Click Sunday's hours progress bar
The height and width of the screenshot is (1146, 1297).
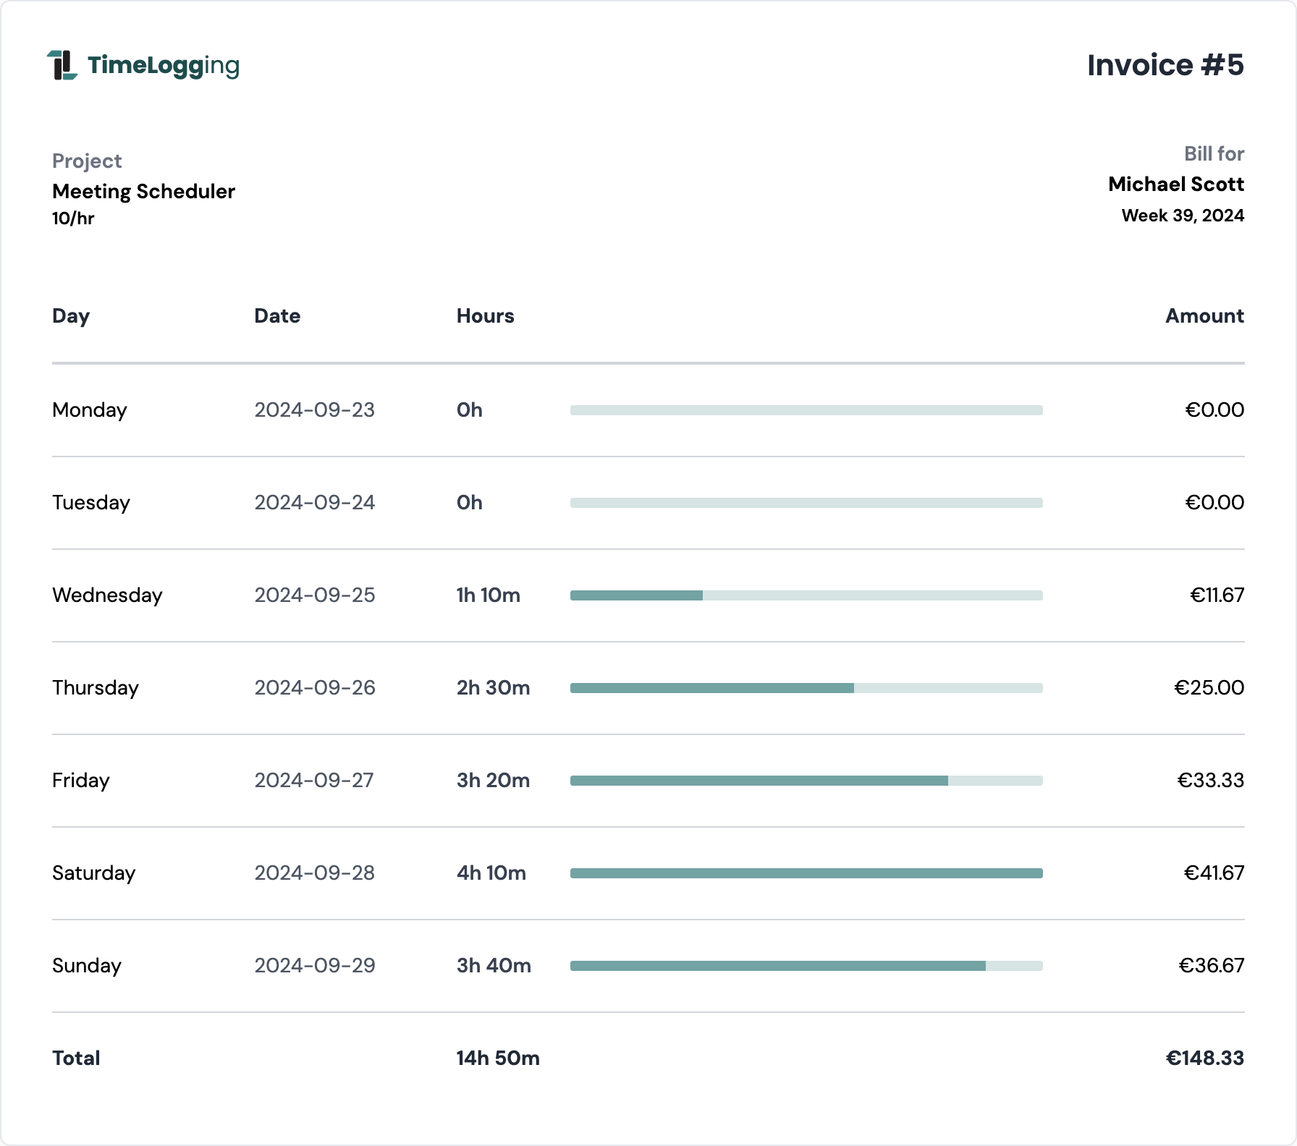pyautogui.click(x=806, y=966)
